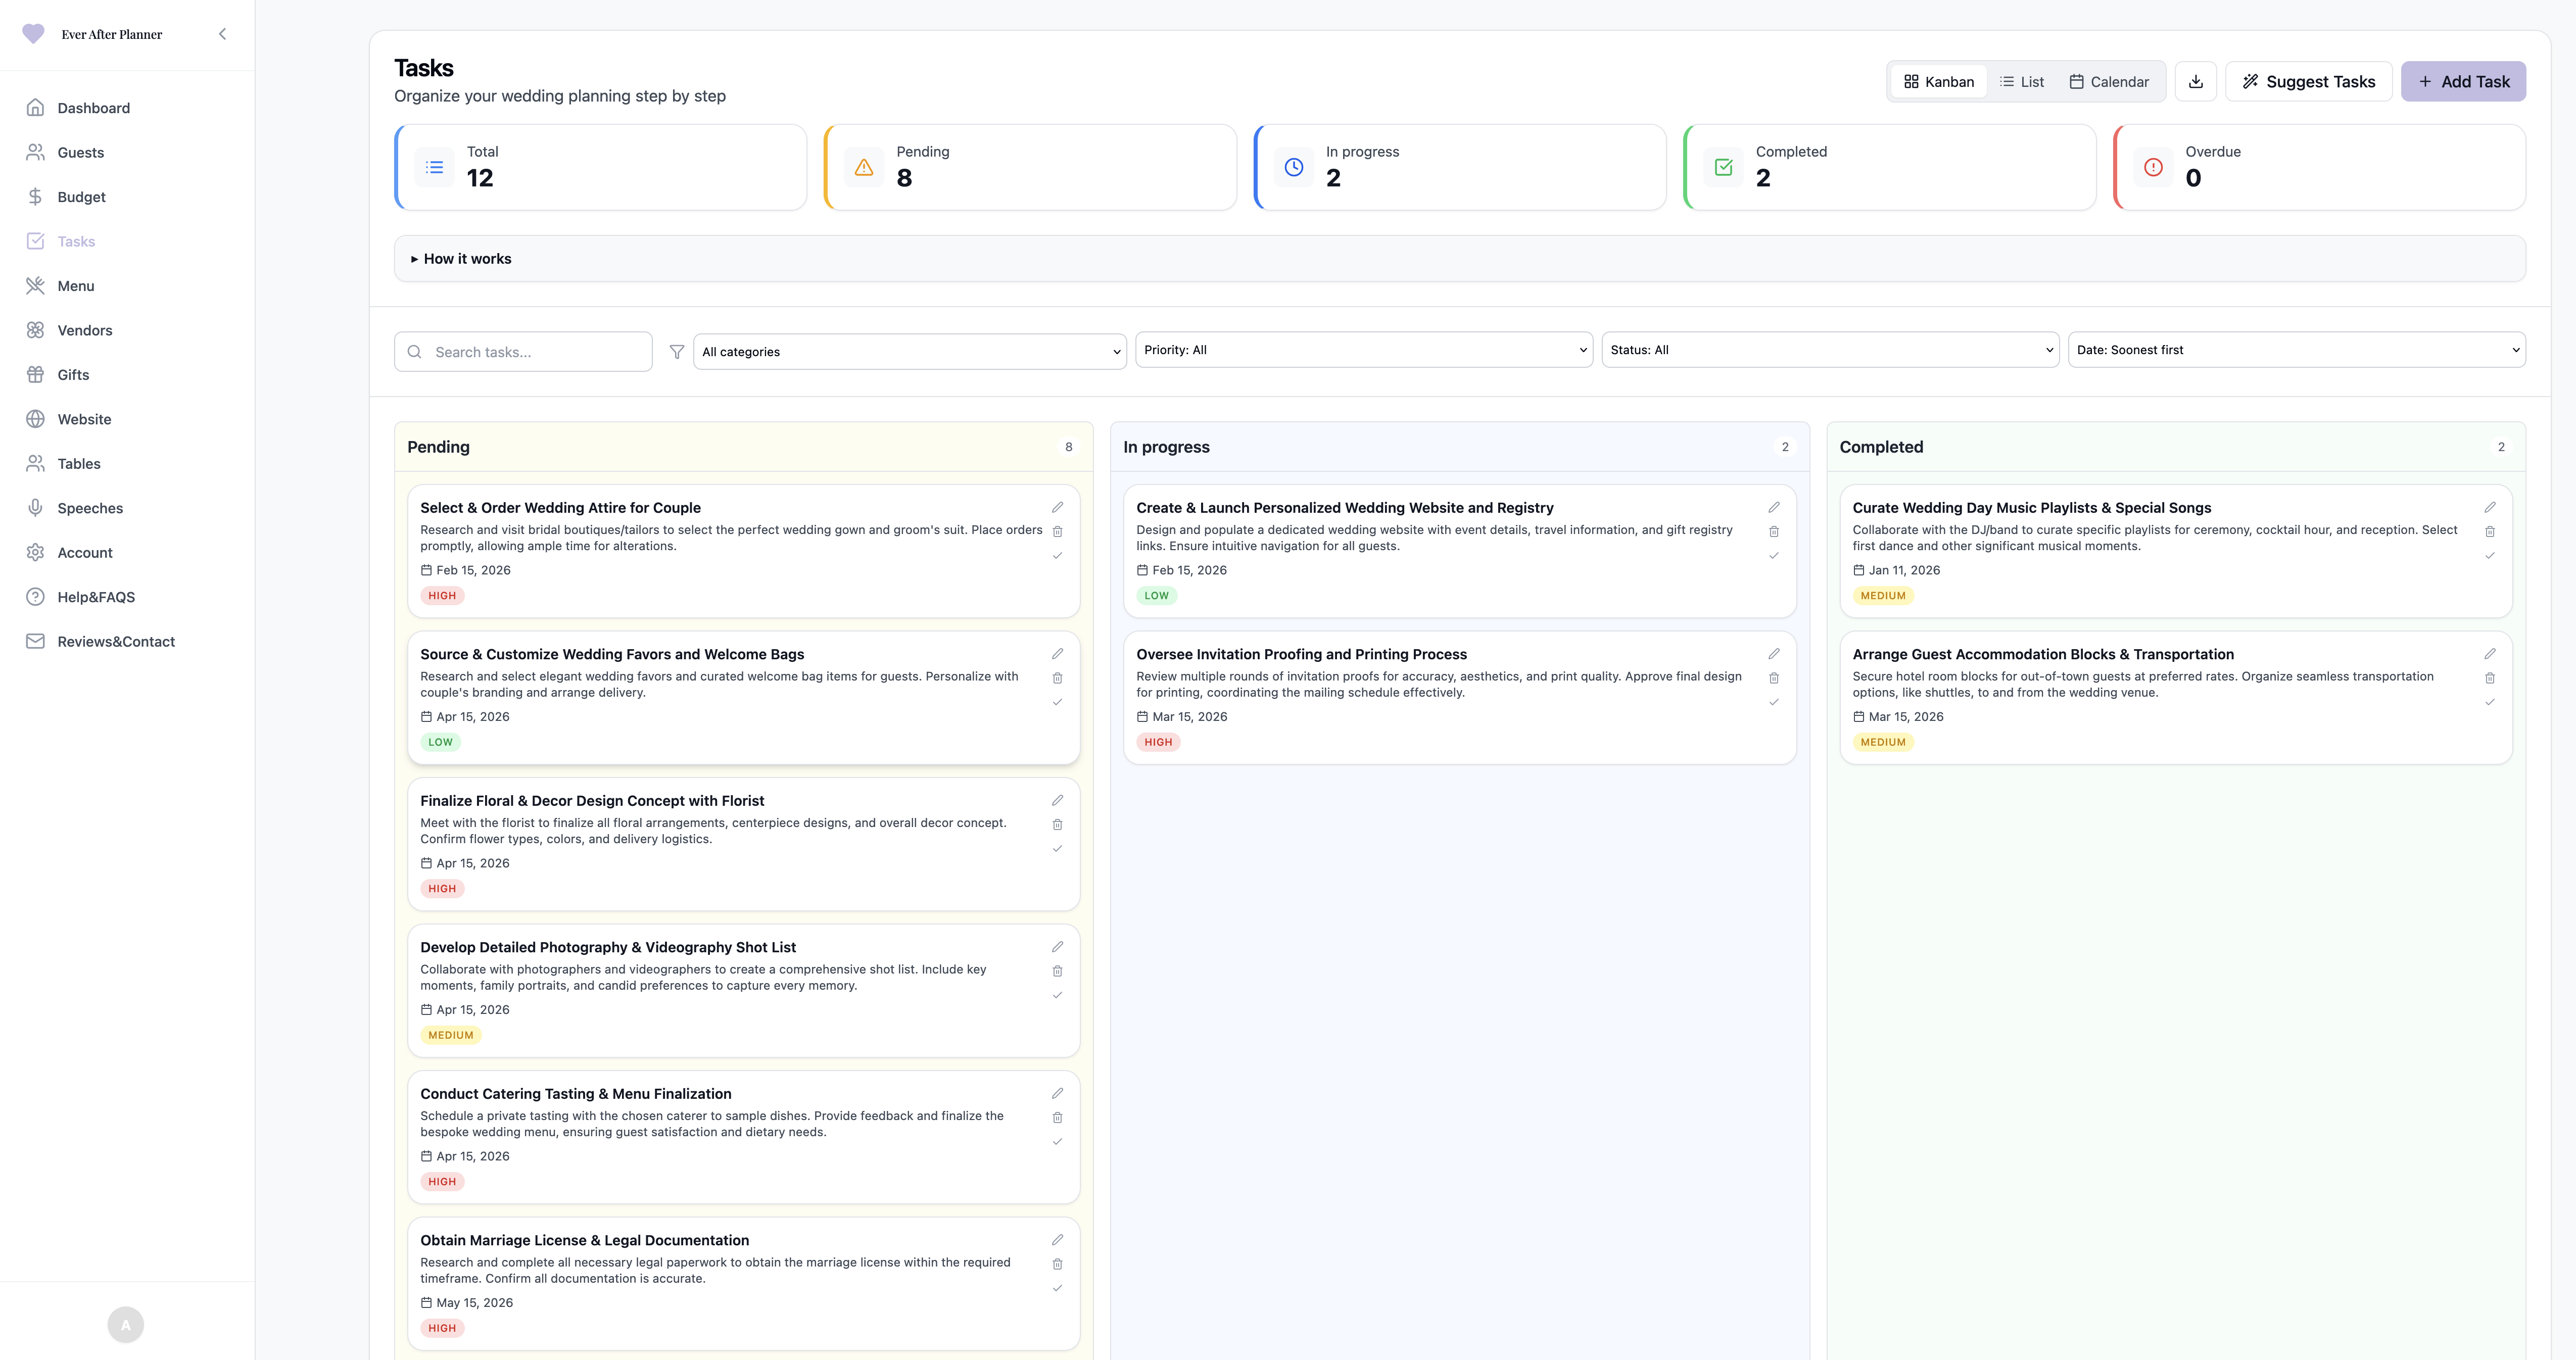Click the 'Add Task' button

[2463, 81]
